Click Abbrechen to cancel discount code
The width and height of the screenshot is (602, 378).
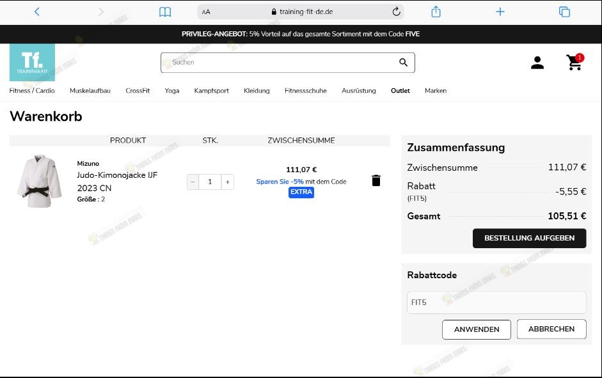[551, 329]
